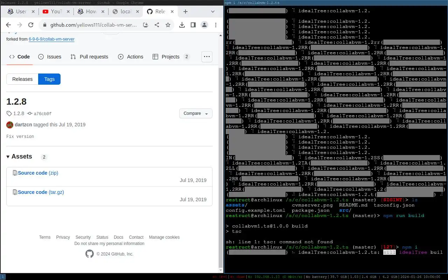Open the Projects tab
Screen dimensions: 448x280
[x=171, y=57]
